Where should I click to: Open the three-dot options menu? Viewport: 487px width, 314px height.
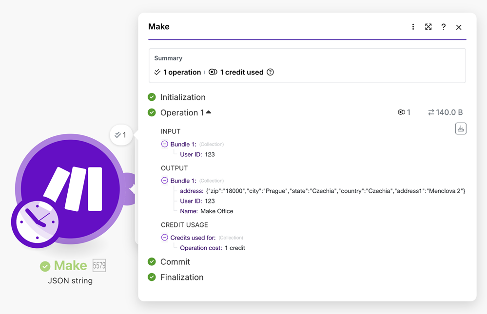pyautogui.click(x=413, y=27)
